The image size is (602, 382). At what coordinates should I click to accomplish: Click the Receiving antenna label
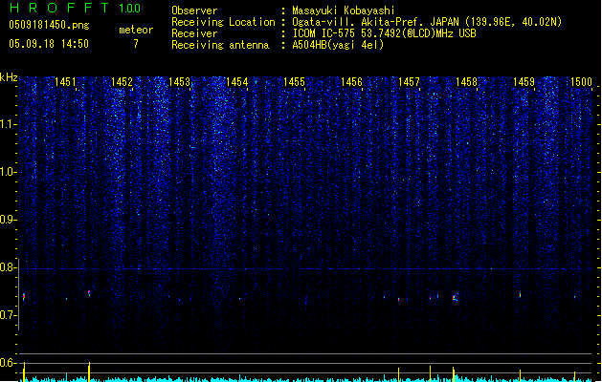point(220,45)
